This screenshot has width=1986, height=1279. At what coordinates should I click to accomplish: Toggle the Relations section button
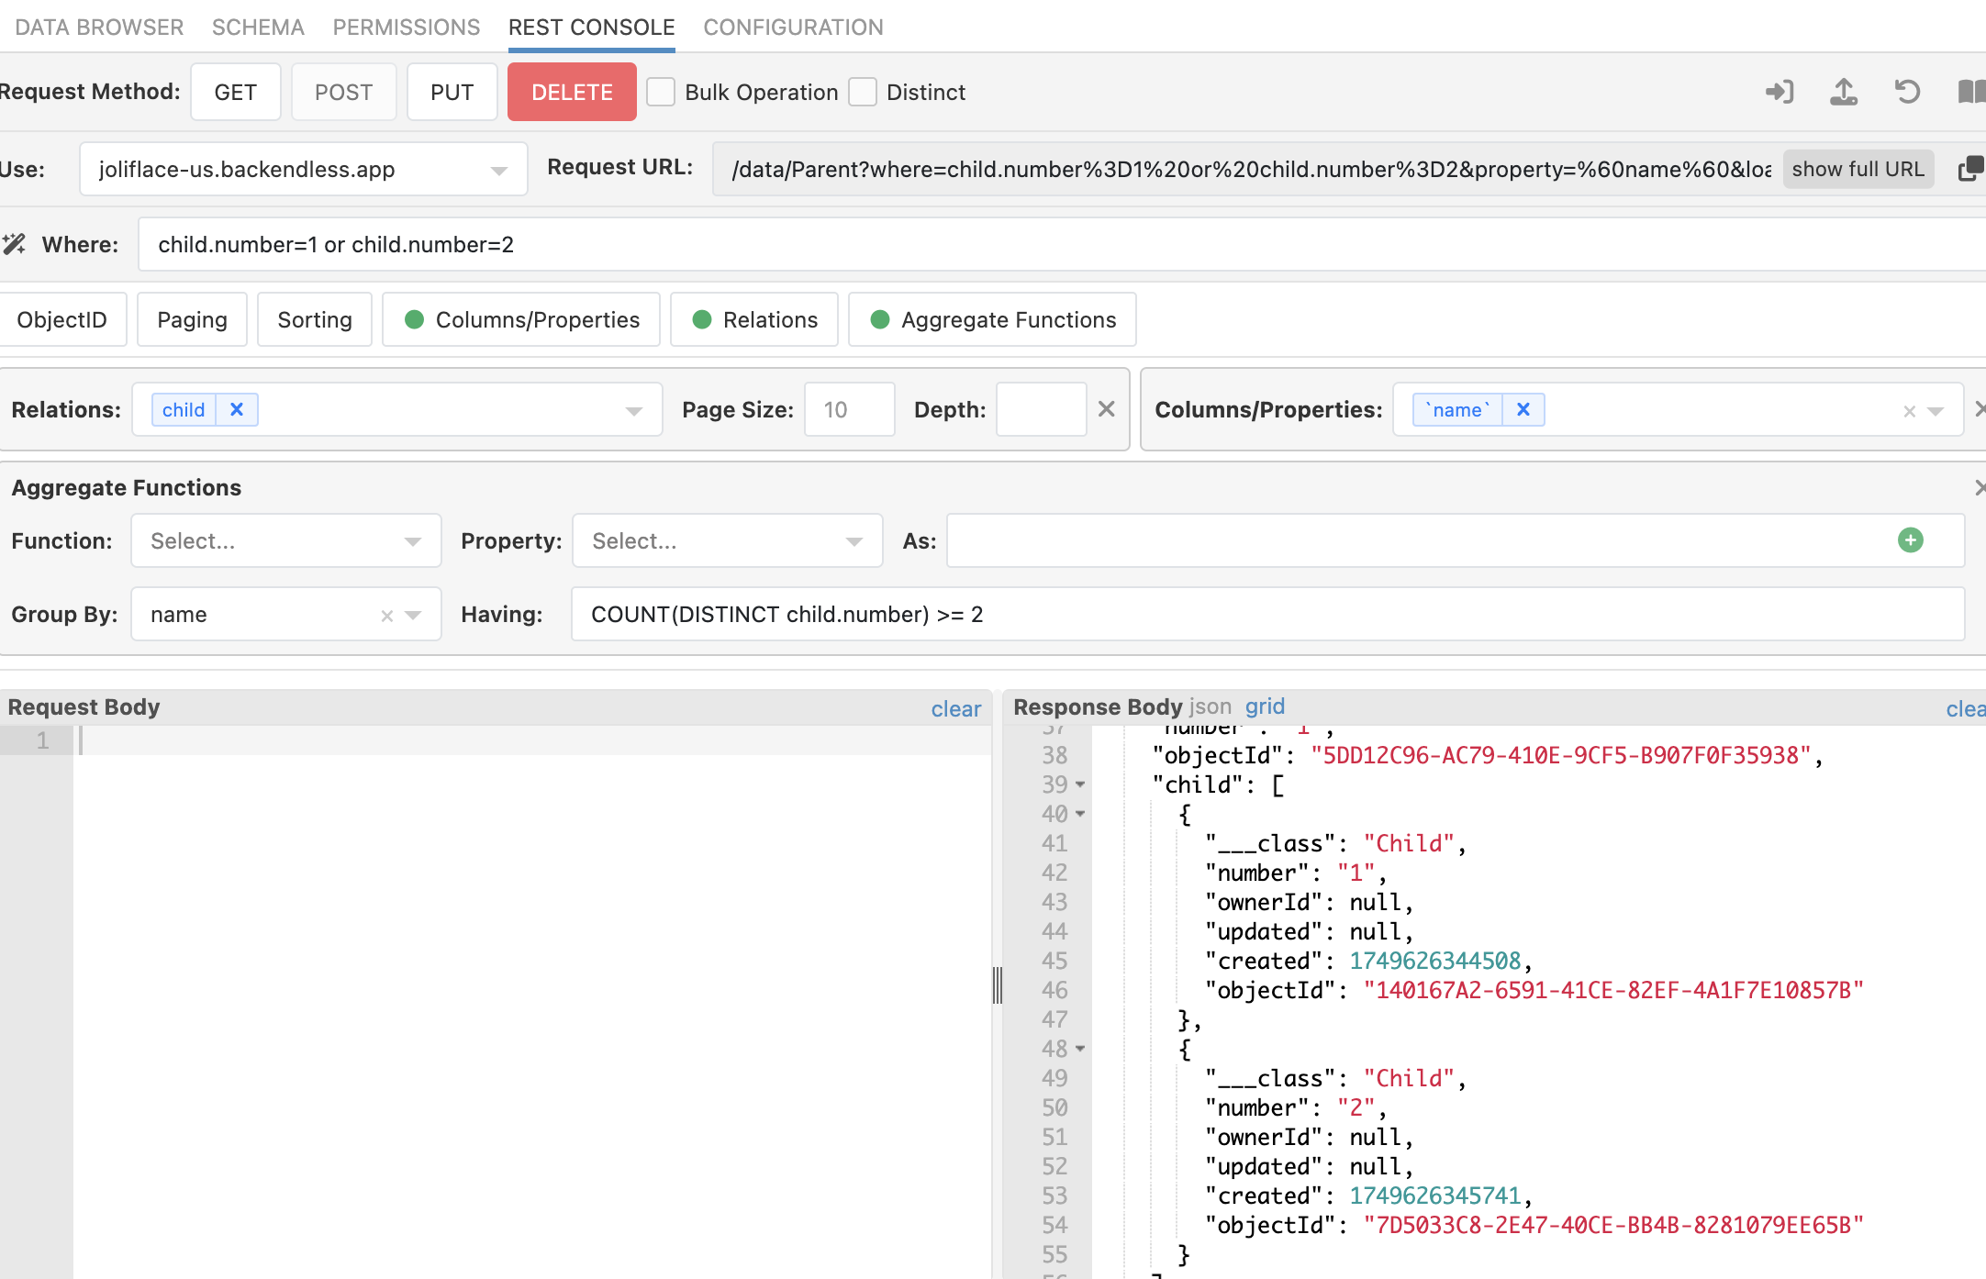[x=754, y=319]
